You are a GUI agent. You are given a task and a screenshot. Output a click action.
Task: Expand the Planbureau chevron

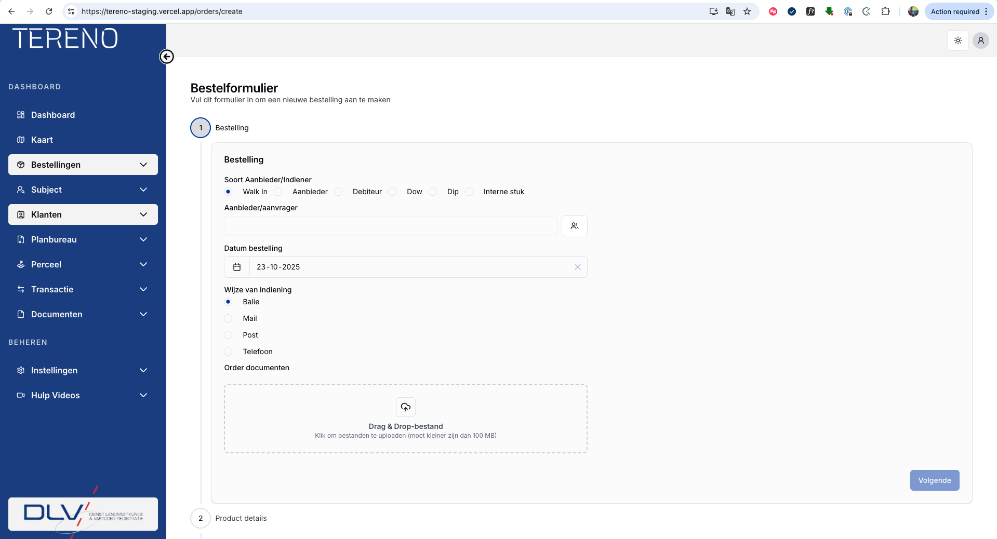[143, 239]
